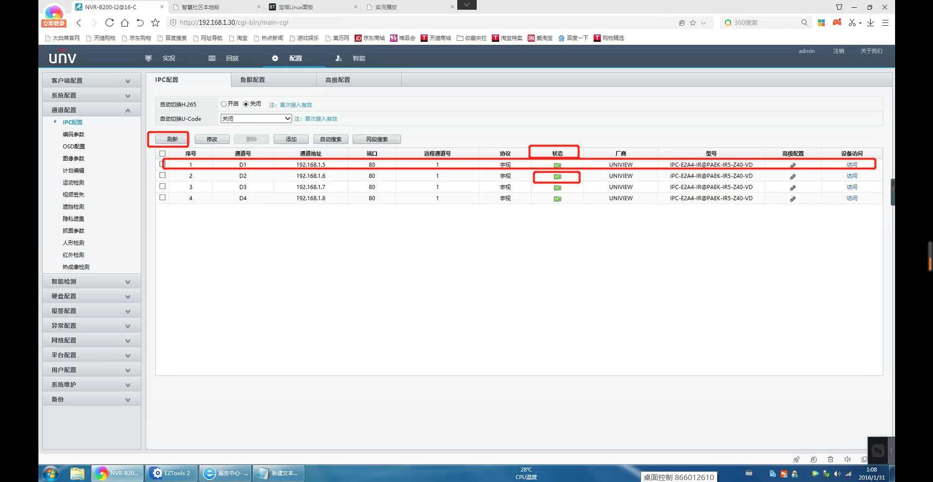
Task: Open EZTools 2 from the taskbar
Action: (x=171, y=473)
